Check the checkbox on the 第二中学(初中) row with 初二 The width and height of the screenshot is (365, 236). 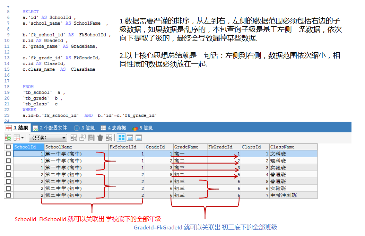coord(9,174)
